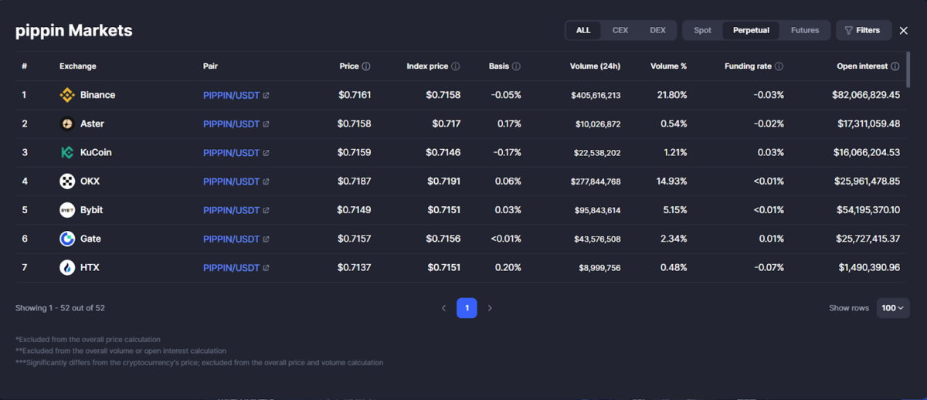
Task: Close the pippin Markets dialog
Action: pyautogui.click(x=904, y=30)
